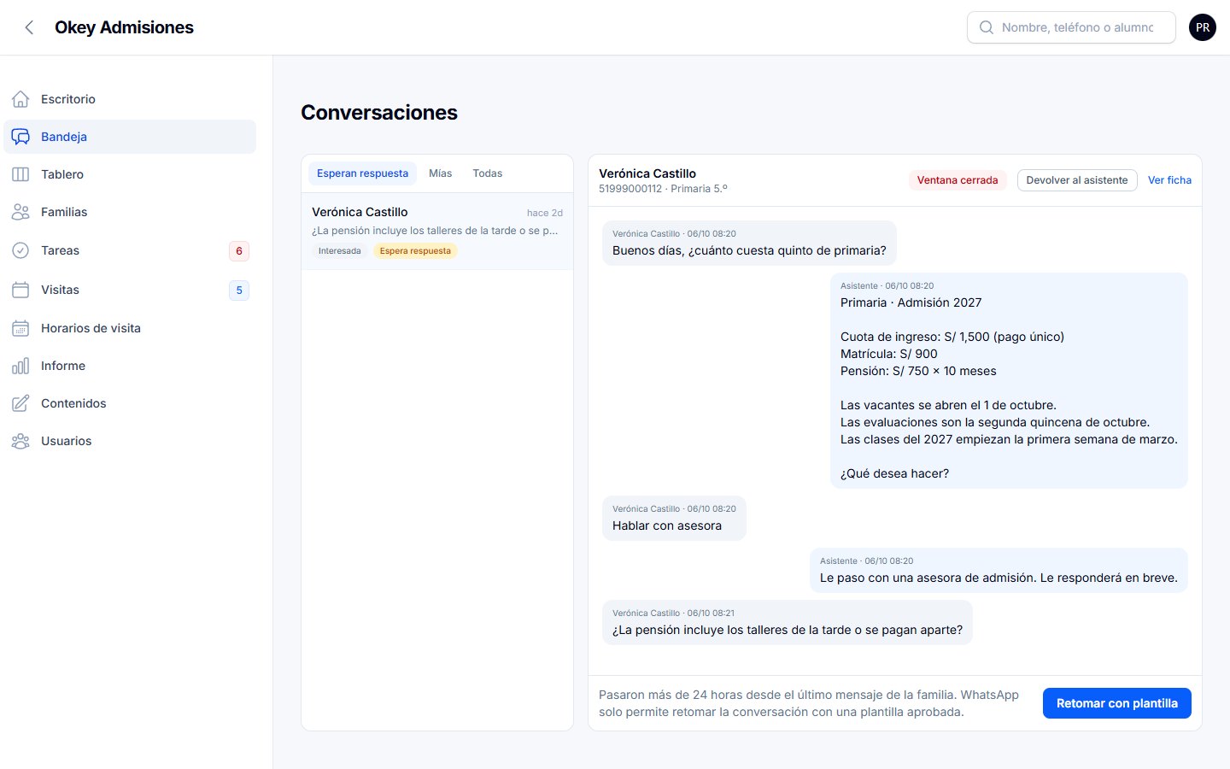The width and height of the screenshot is (1230, 769).
Task: Select Verónica Castillo conversation in the list
Action: coord(437,232)
